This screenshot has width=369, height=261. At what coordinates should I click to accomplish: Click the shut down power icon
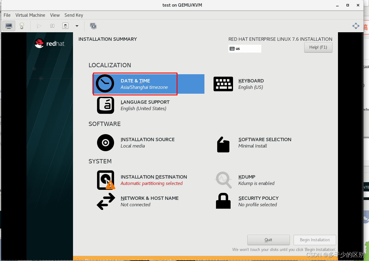(65, 26)
